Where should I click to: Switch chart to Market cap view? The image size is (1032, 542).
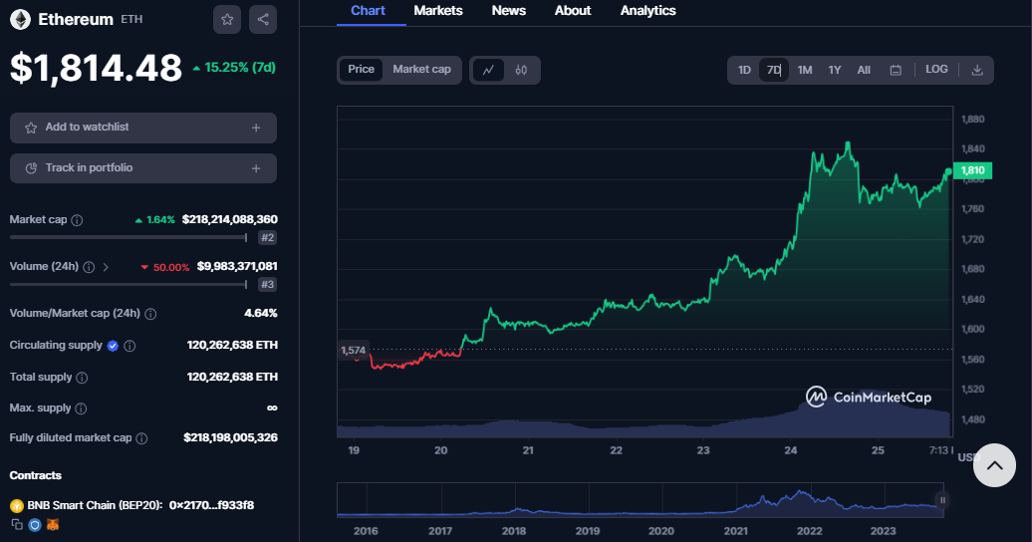[421, 70]
